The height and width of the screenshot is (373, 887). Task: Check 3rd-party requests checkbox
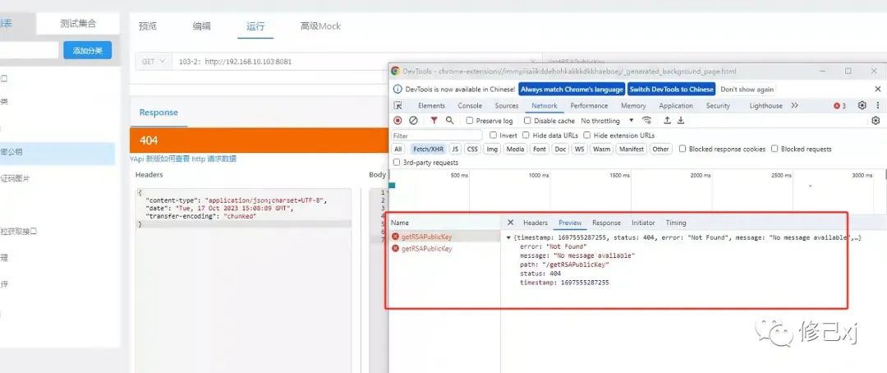click(x=397, y=163)
